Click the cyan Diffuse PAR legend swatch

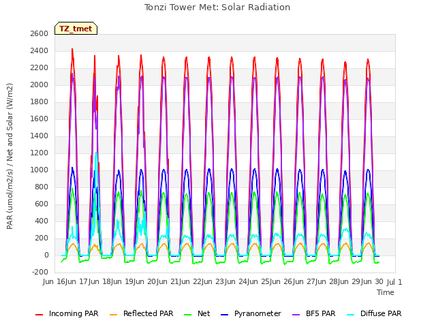pyautogui.click(x=351, y=315)
